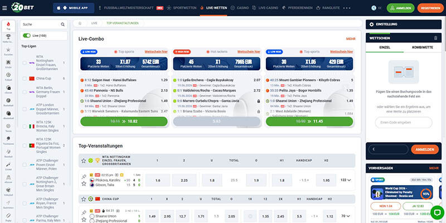Check the WTA 125K Figueira Da Foz box
Image resolution: width=446 pixels, height=223 pixels.
pyautogui.click(x=25, y=146)
